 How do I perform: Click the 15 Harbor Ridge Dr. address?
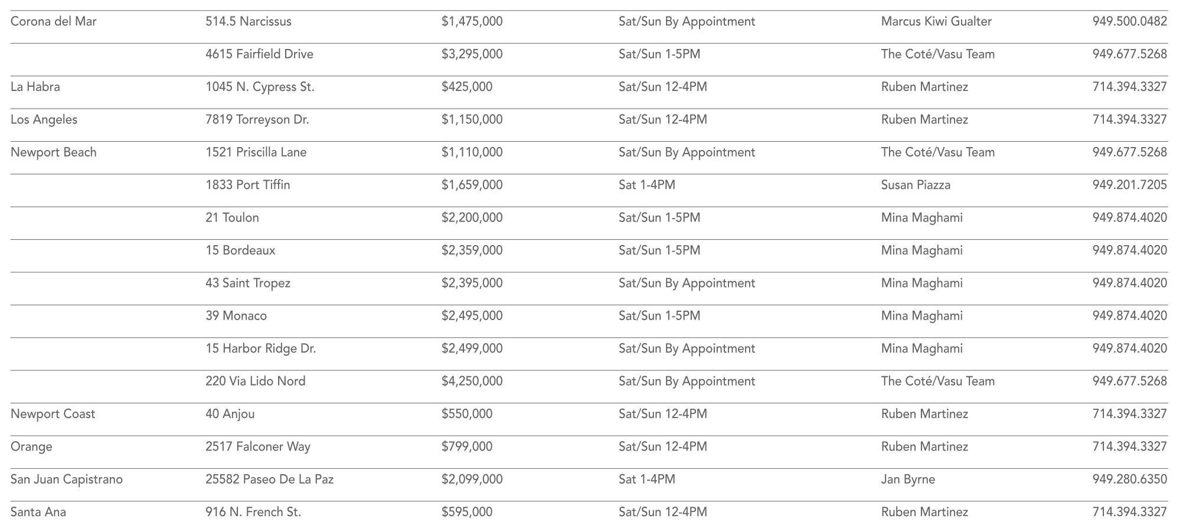tap(260, 349)
